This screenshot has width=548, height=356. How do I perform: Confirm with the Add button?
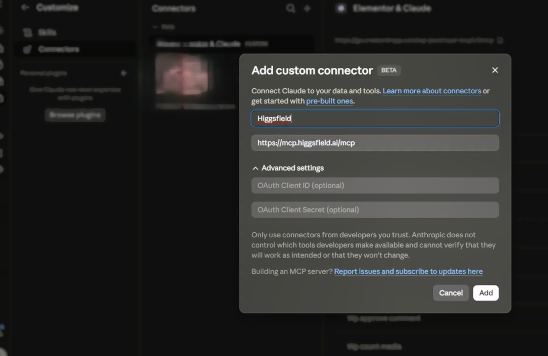tap(486, 293)
